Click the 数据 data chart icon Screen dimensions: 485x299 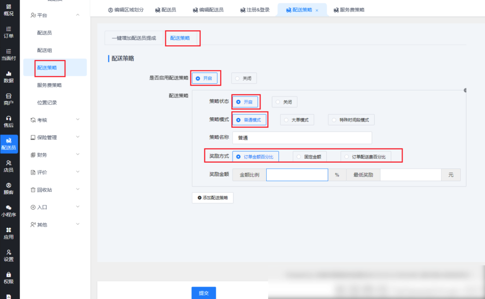pyautogui.click(x=9, y=77)
